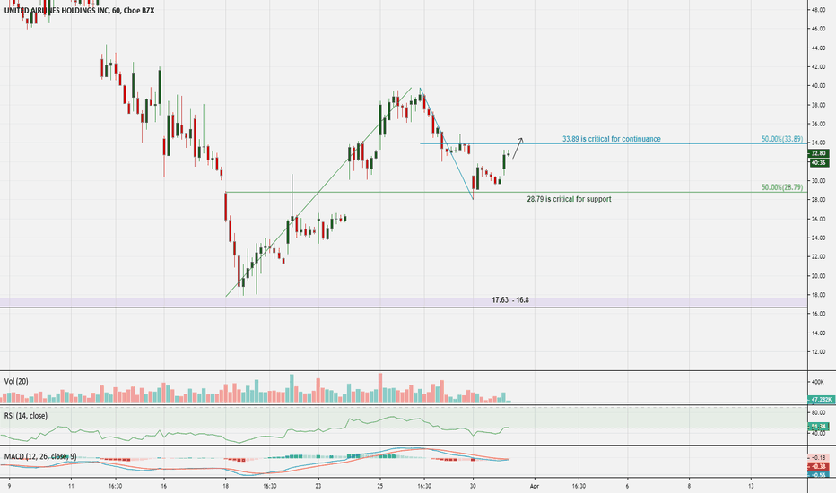Click the current price tag 32.80
This screenshot has height=493, width=836.
tap(818, 153)
